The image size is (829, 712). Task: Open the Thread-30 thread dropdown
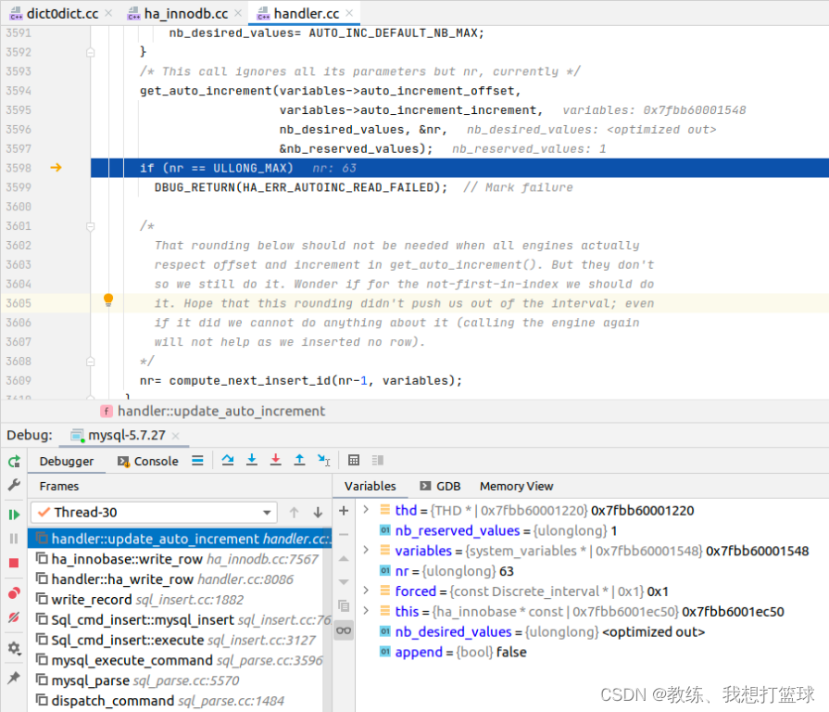[154, 513]
